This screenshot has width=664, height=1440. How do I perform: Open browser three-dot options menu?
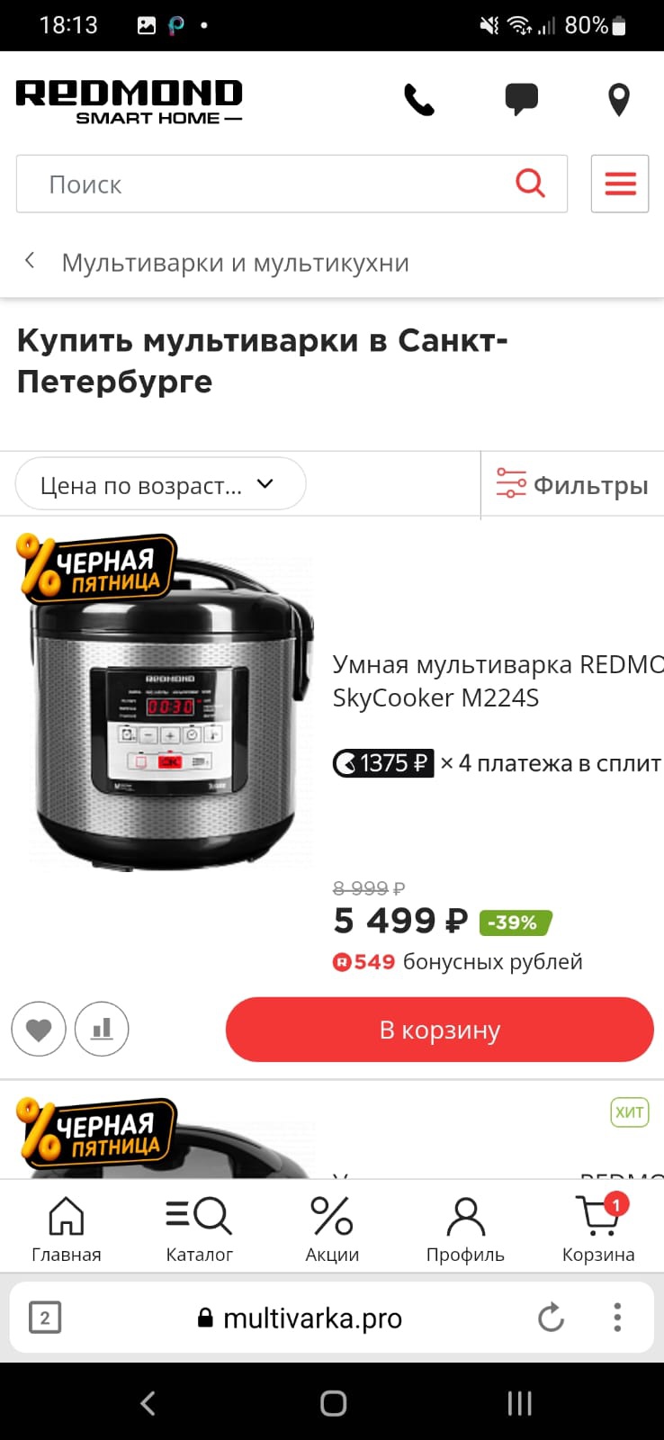(617, 1318)
